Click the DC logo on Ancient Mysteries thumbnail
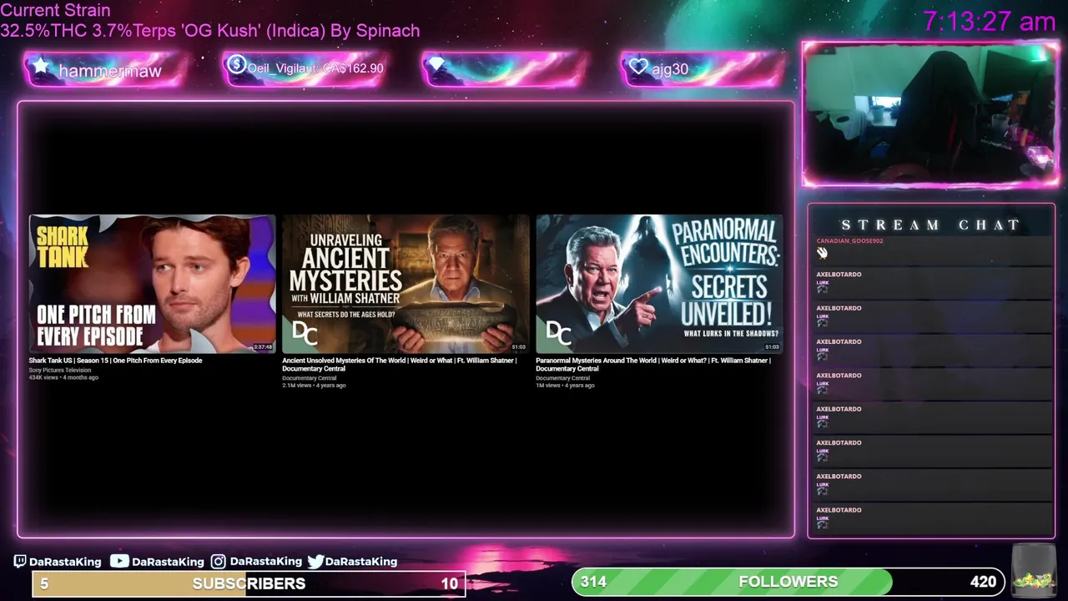The image size is (1068, 601). coord(305,335)
